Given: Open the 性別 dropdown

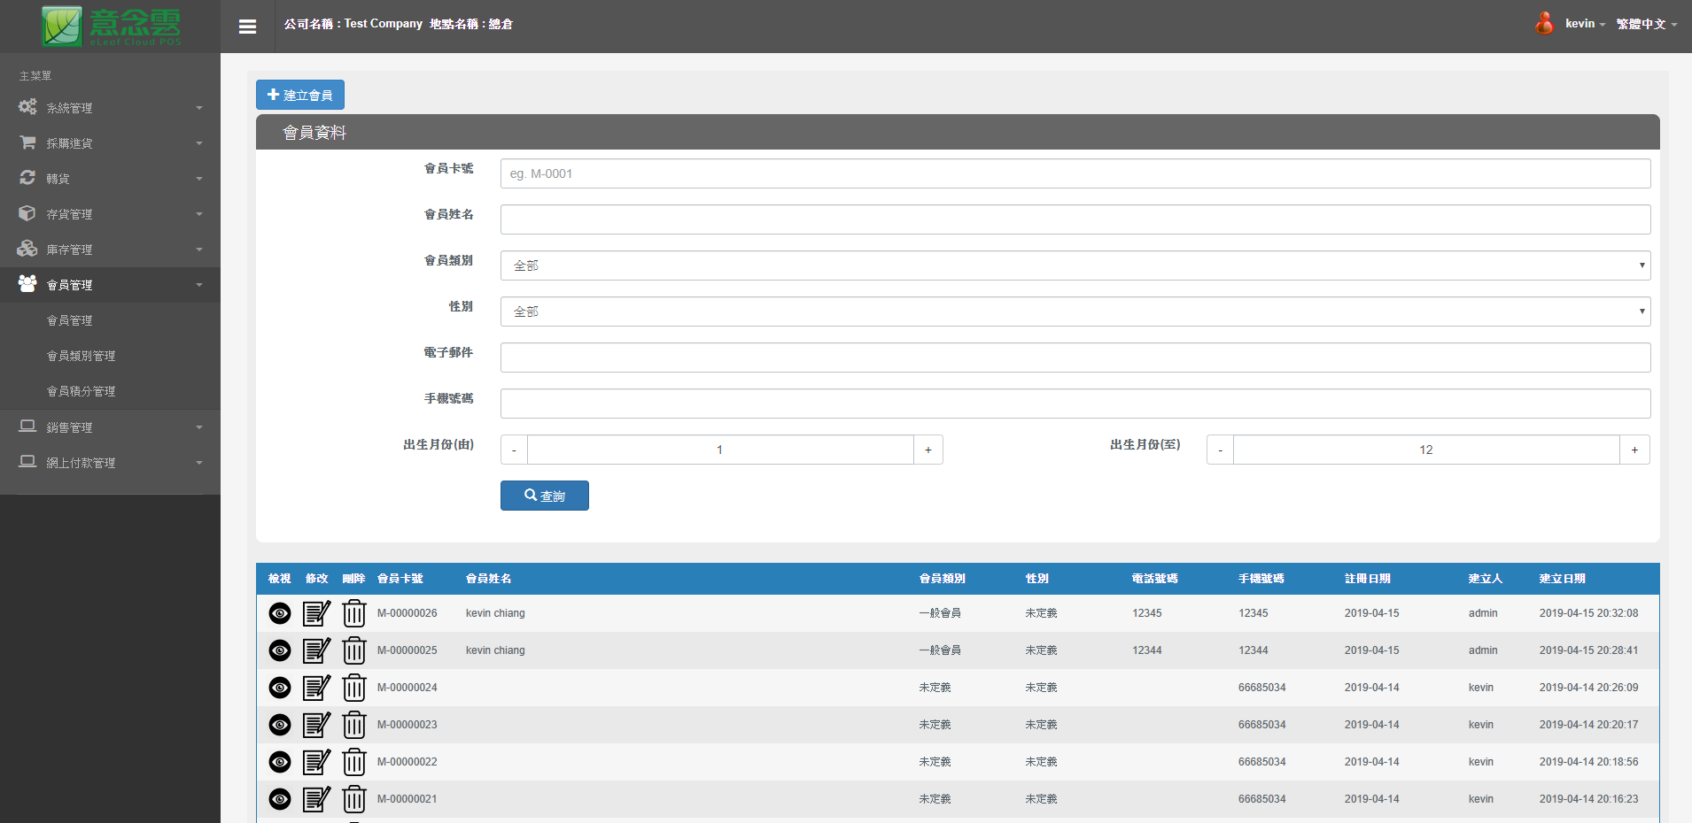Looking at the screenshot, I should click(1075, 312).
